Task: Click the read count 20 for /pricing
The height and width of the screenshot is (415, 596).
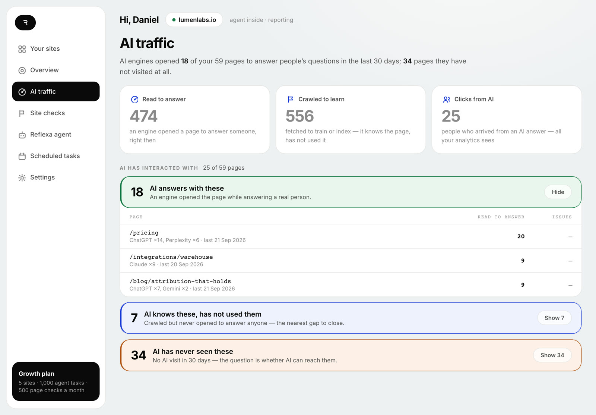Action: [x=521, y=236]
